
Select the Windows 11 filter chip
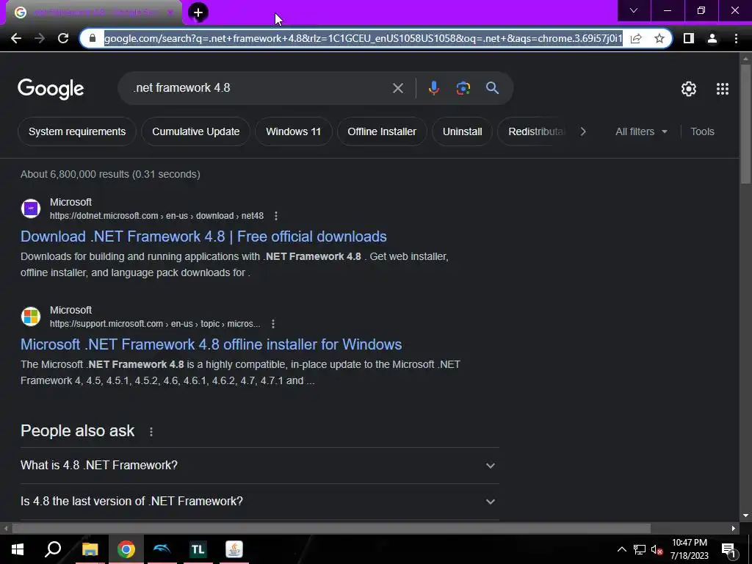(294, 131)
